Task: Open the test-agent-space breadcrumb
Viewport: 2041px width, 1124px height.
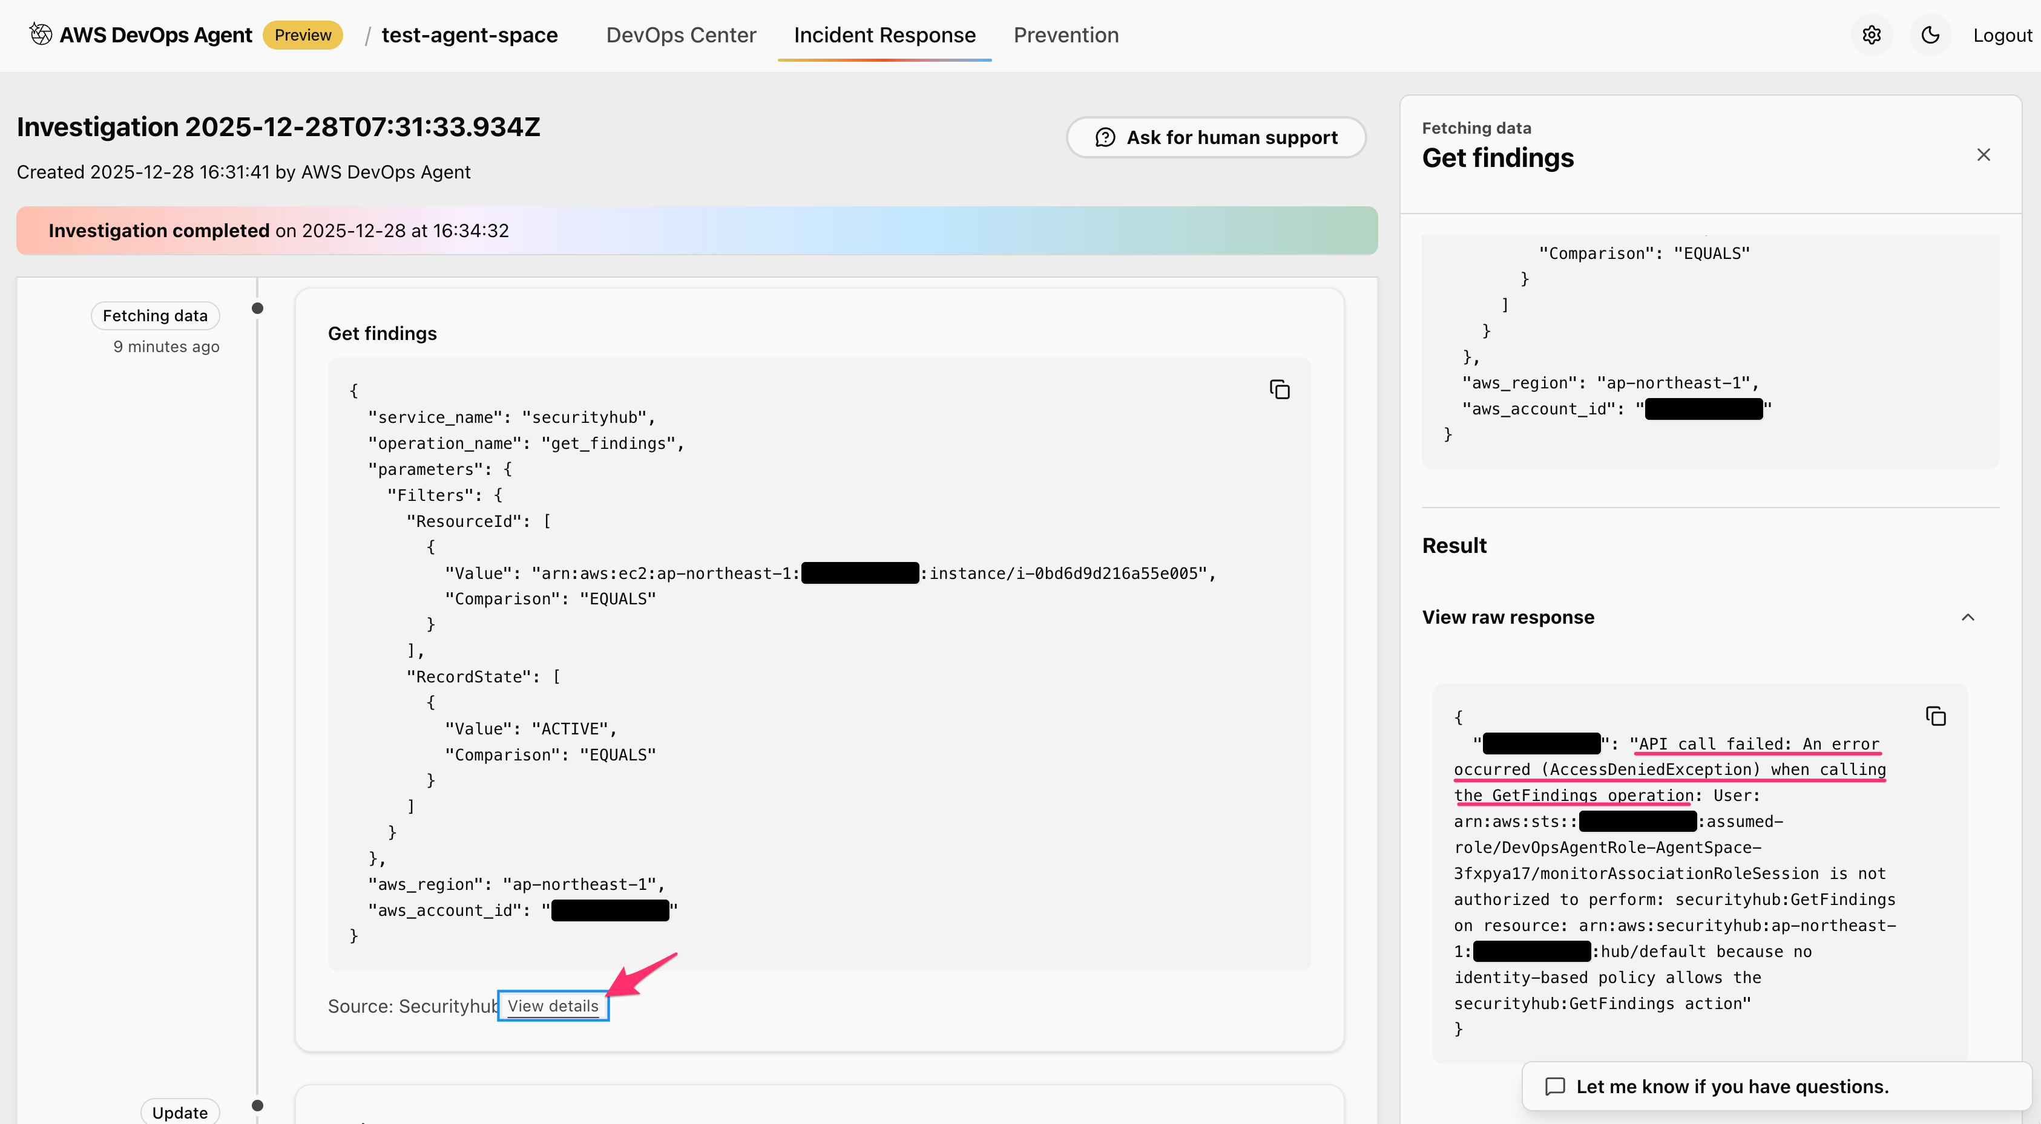Action: [471, 35]
